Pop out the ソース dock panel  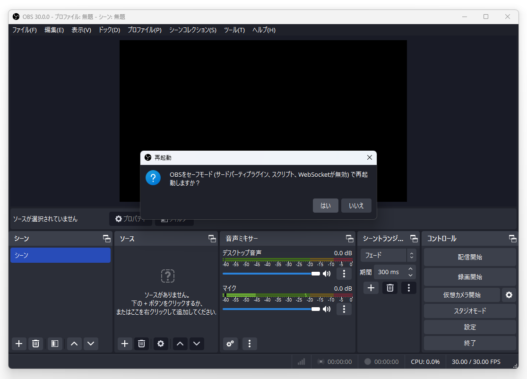tap(212, 239)
